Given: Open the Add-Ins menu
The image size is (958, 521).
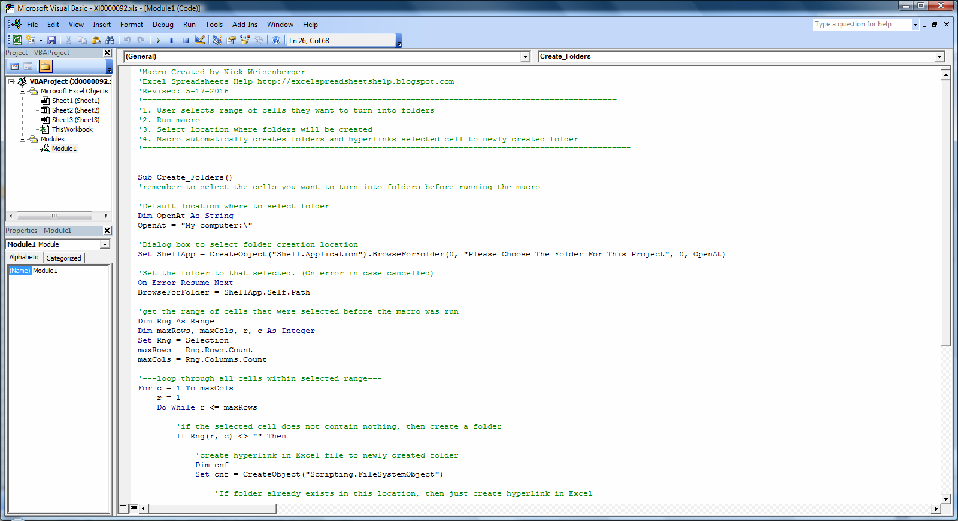Looking at the screenshot, I should pos(245,25).
